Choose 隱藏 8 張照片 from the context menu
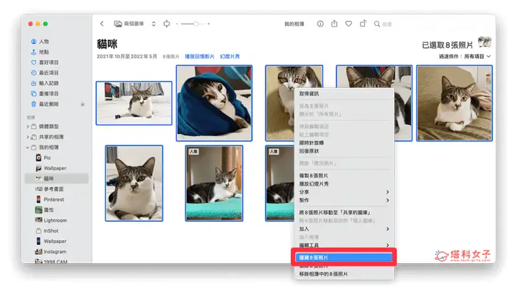Viewport: 517px width, 291px height. [344, 257]
